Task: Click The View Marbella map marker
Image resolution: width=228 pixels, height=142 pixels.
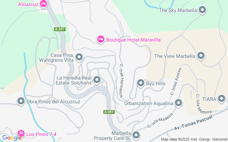Action: [201, 56]
